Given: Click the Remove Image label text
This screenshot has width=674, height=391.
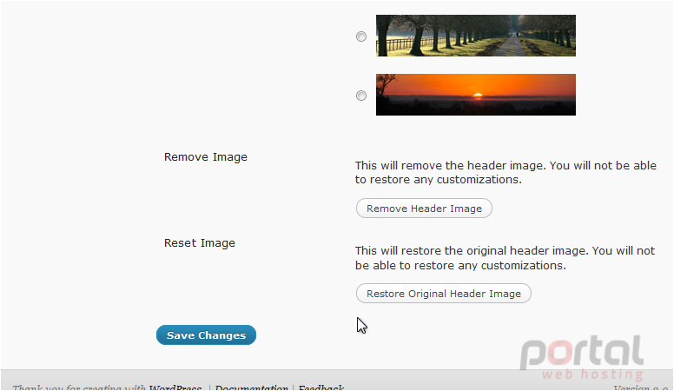Looking at the screenshot, I should point(206,157).
